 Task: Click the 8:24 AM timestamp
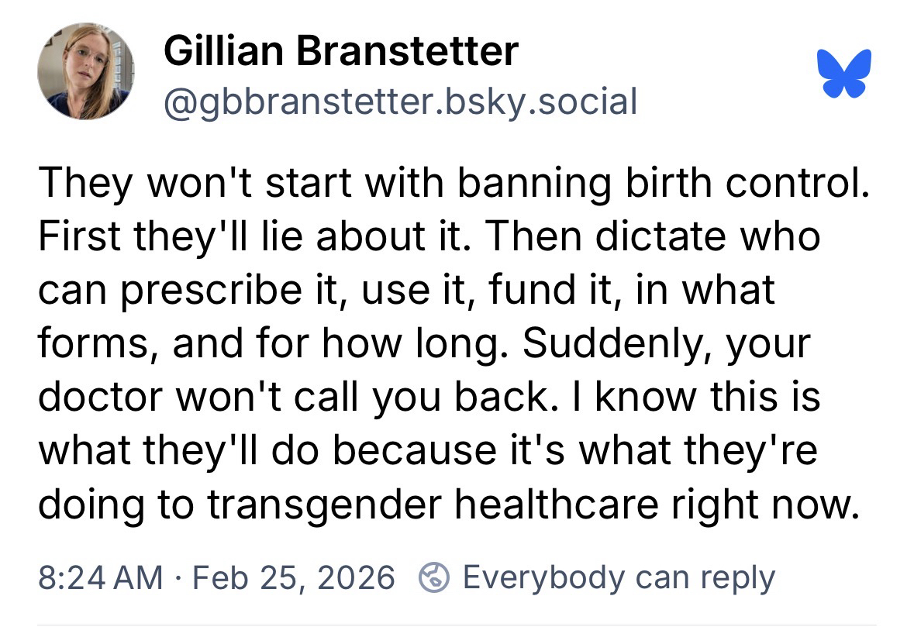pos(100,578)
